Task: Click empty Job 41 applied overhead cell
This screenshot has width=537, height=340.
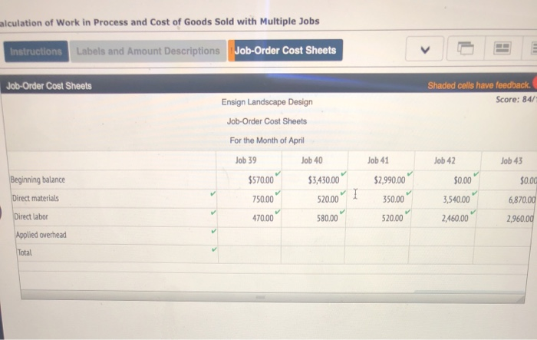Action: (x=377, y=236)
